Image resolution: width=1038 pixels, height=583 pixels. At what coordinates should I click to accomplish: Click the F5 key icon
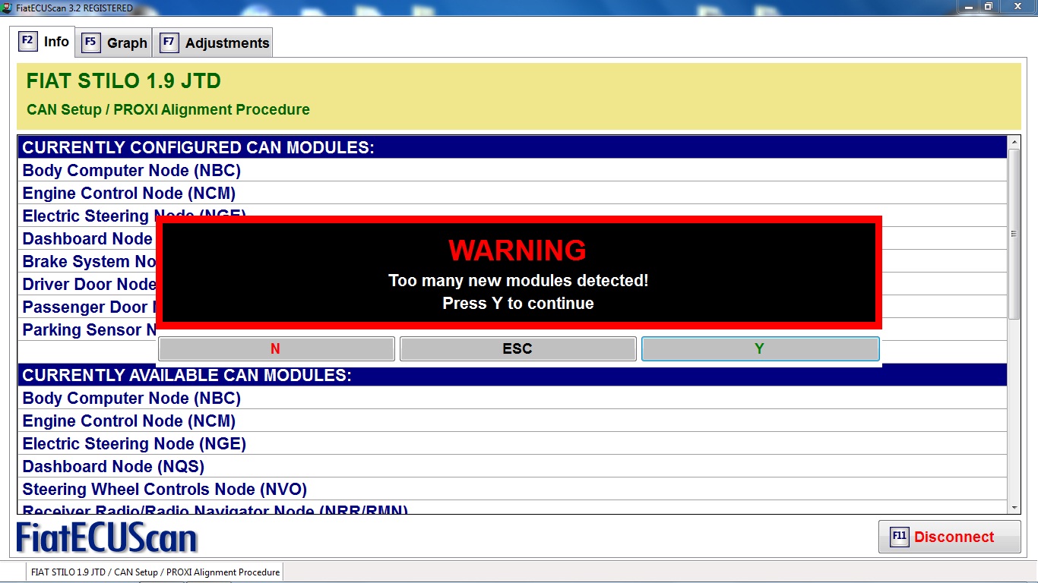90,43
